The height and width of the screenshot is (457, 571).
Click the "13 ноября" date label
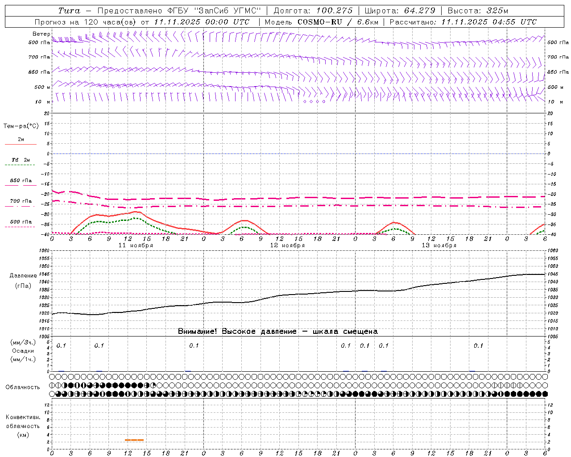439,245
